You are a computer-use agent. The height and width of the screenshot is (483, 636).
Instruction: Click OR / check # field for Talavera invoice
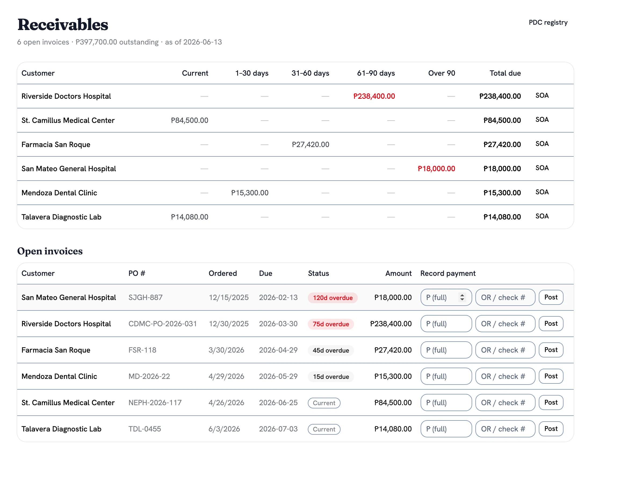pos(505,429)
